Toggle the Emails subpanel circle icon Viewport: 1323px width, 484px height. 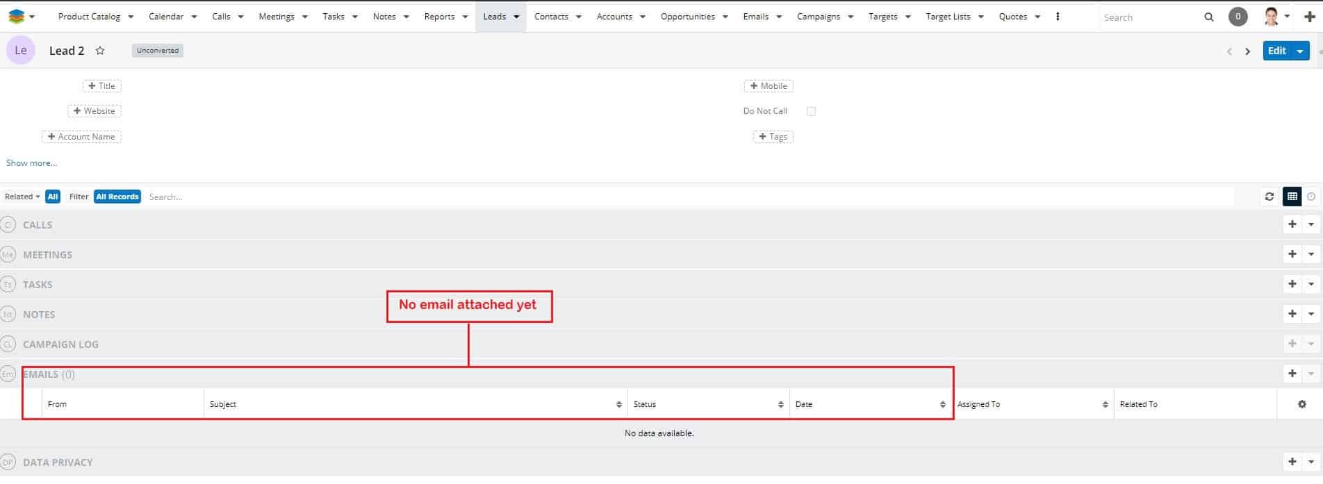8,374
